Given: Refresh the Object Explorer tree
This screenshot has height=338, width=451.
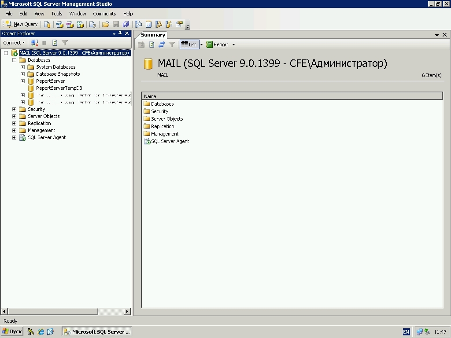Looking at the screenshot, I should click(x=55, y=43).
